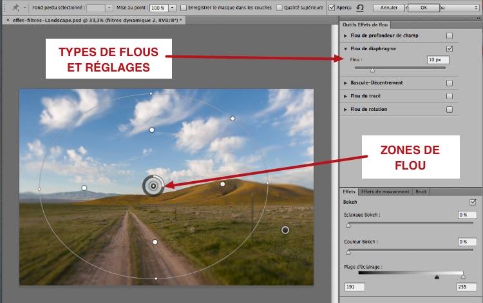Click the diamond roundness handle on the ellipse
This screenshot has height=303, width=483.
coord(232,119)
